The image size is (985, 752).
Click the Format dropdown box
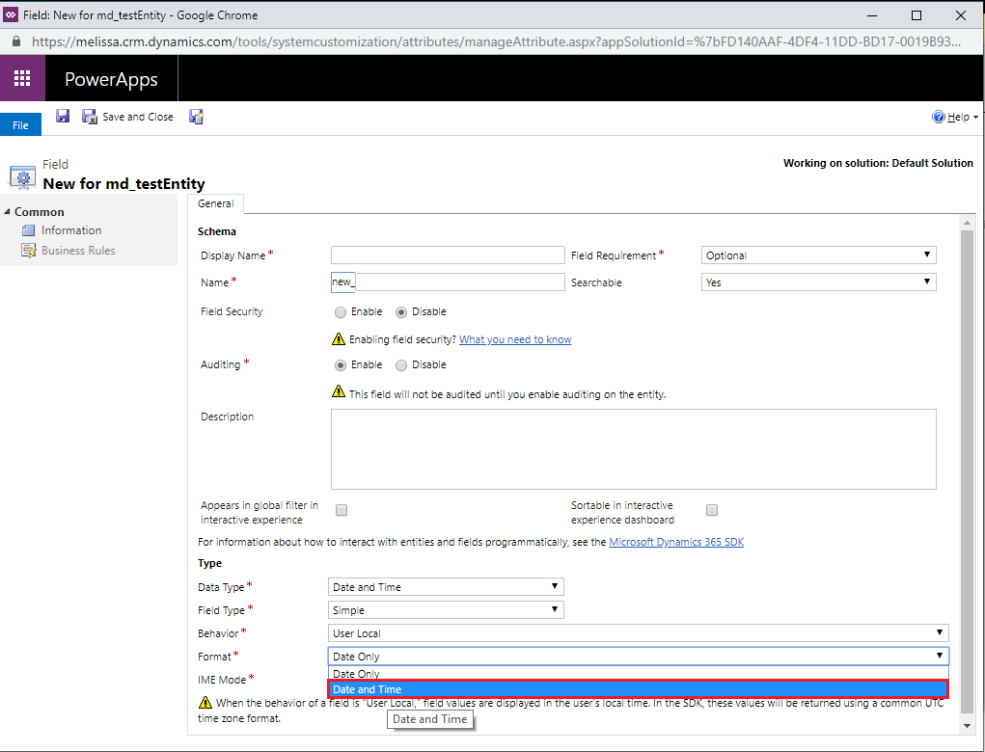[639, 656]
